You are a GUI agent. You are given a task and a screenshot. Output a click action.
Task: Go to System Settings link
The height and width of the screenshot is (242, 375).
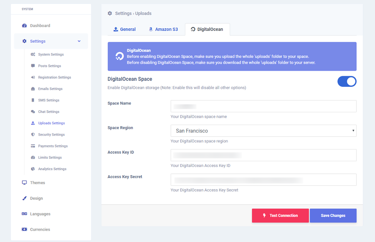click(51, 54)
